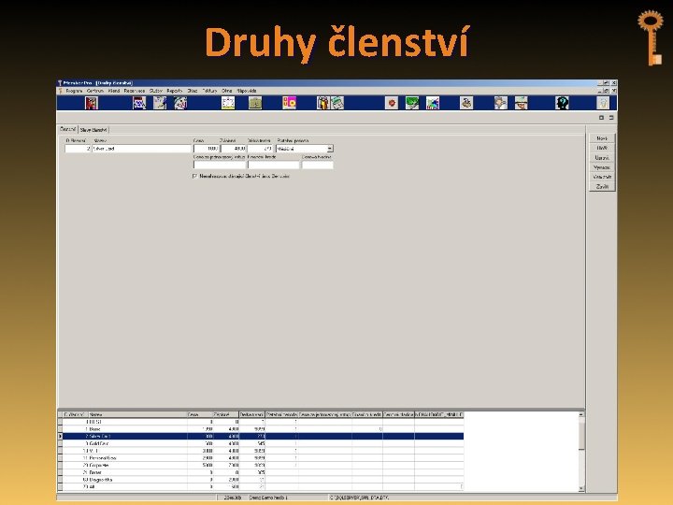The height and width of the screenshot is (505, 673).
Task: Open the Faktury menu
Action: [x=209, y=91]
